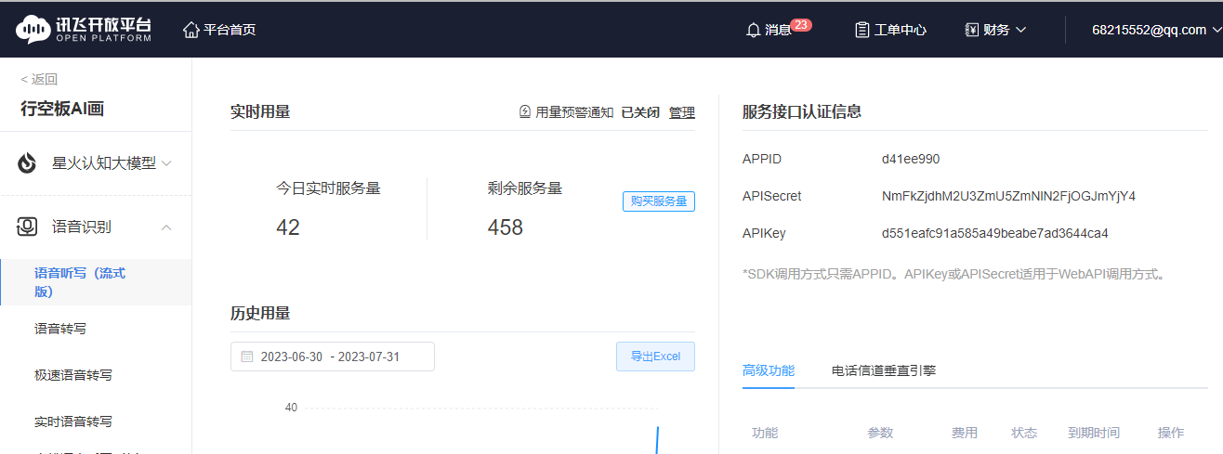This screenshot has height=454, width=1223.
Task: Click the 剩余服务量 value 458
Action: 506,227
